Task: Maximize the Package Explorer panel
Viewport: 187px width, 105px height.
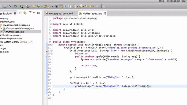Action: coord(38,13)
